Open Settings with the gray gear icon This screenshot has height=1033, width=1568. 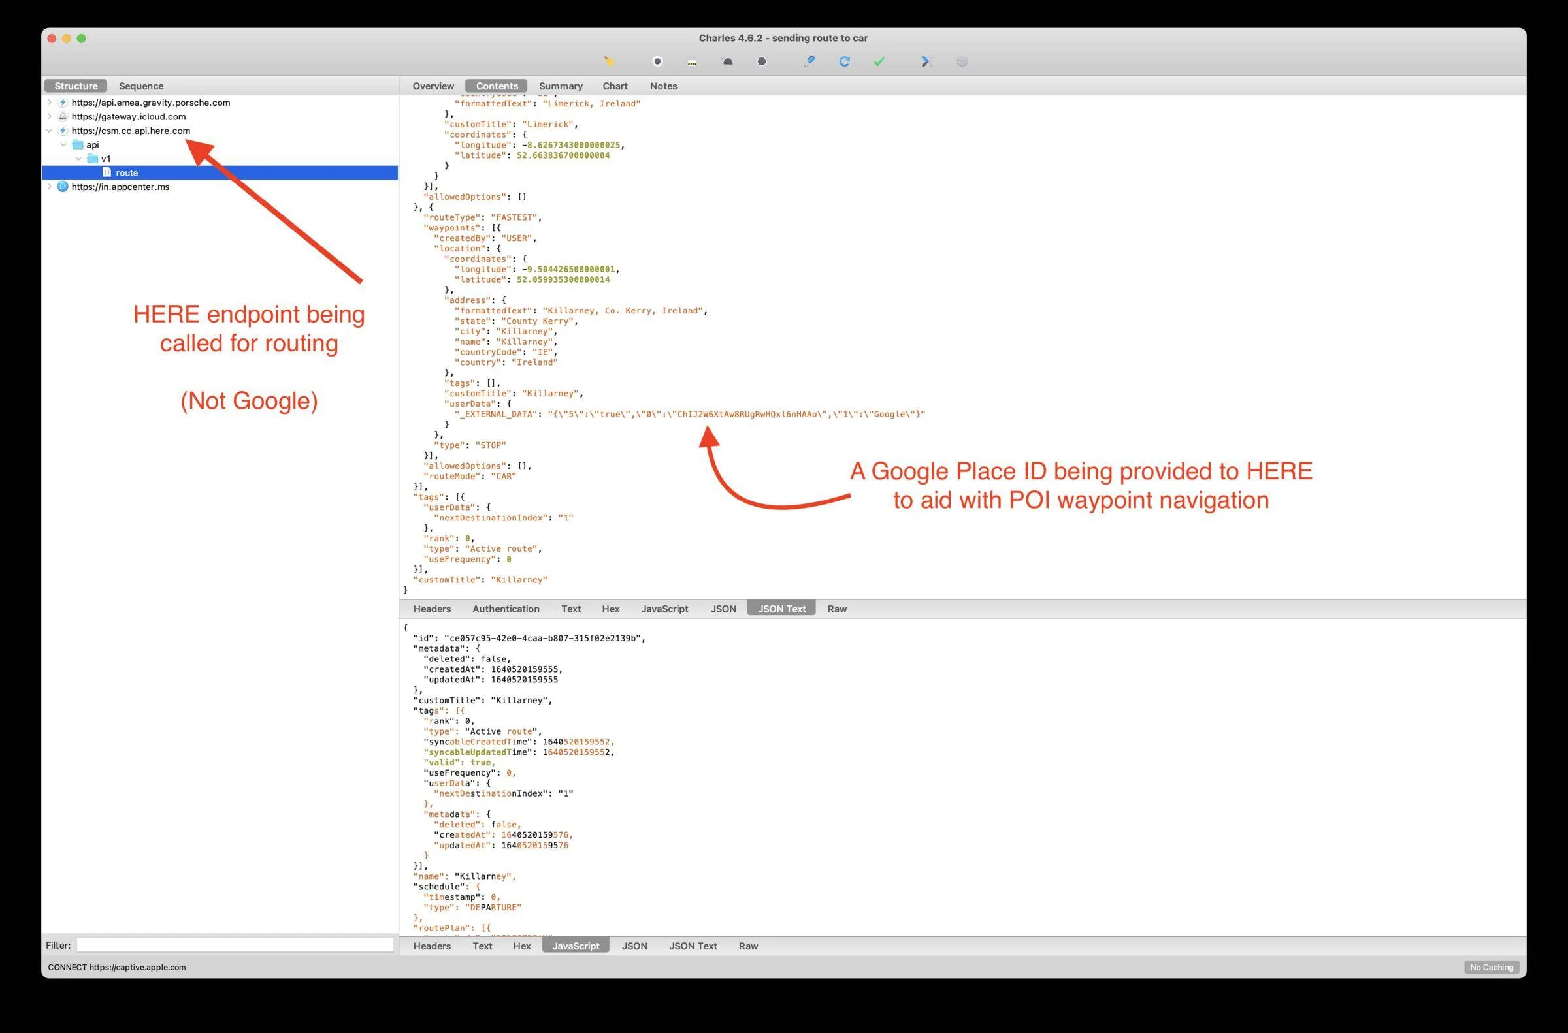pyautogui.click(x=962, y=62)
